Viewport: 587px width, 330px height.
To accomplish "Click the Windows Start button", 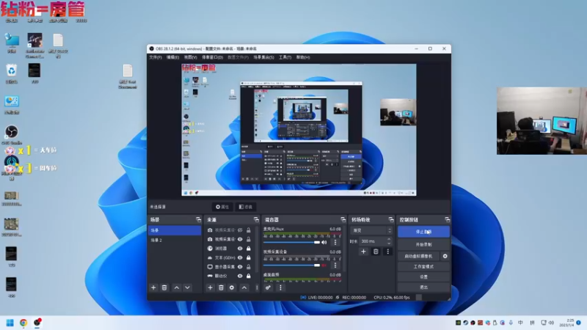I will [10, 323].
